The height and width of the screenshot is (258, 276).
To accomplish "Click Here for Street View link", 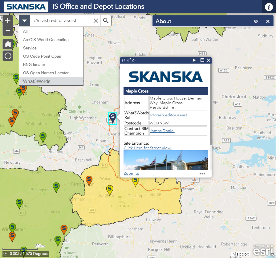I will pyautogui.click(x=147, y=148).
